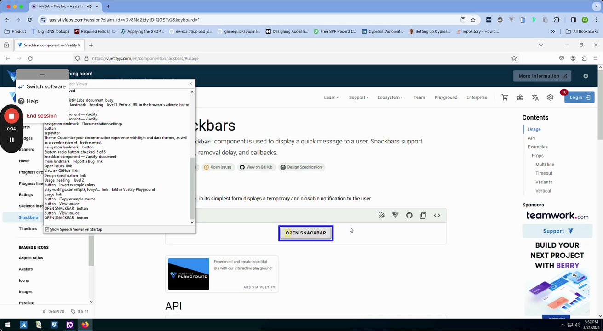
Task: Toggle the View source code icon
Action: pyautogui.click(x=437, y=215)
